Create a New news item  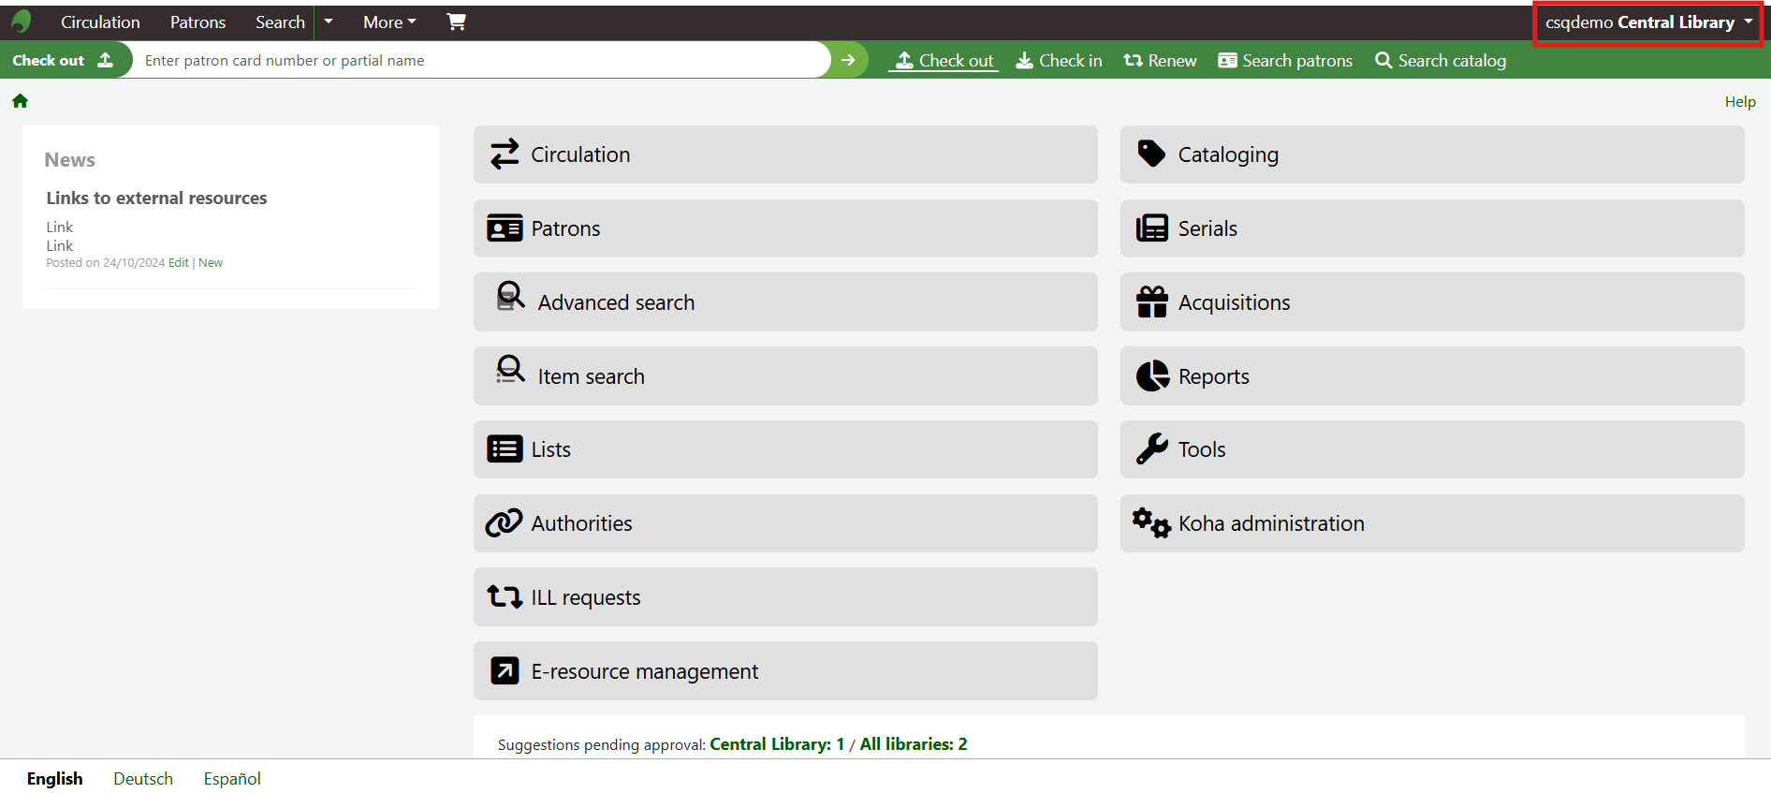(211, 263)
